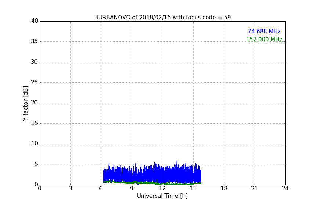Click the y-axis tick label '30'
This screenshot has width=317, height=211.
point(34,62)
